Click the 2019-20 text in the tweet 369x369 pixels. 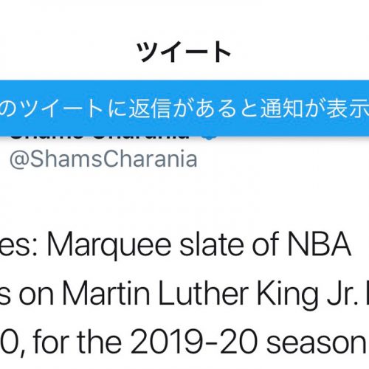(194, 342)
